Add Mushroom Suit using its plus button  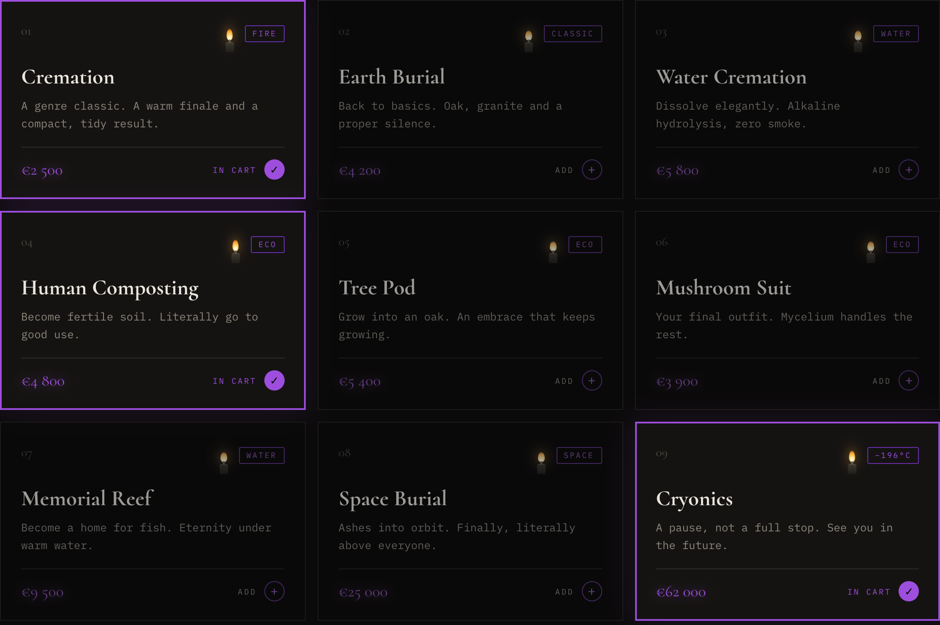coord(909,380)
